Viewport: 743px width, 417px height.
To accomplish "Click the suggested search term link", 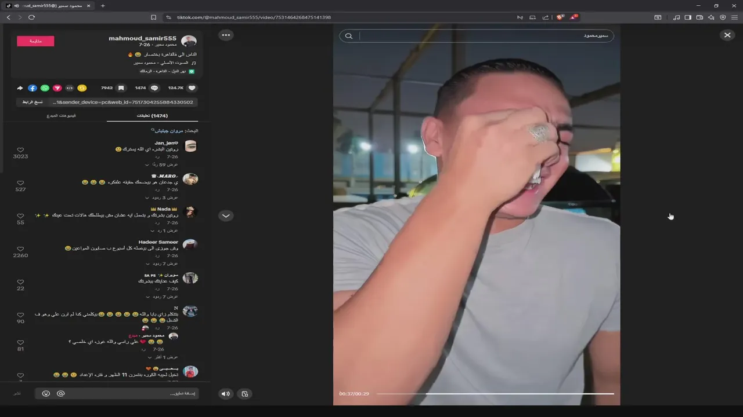I will pos(169,131).
